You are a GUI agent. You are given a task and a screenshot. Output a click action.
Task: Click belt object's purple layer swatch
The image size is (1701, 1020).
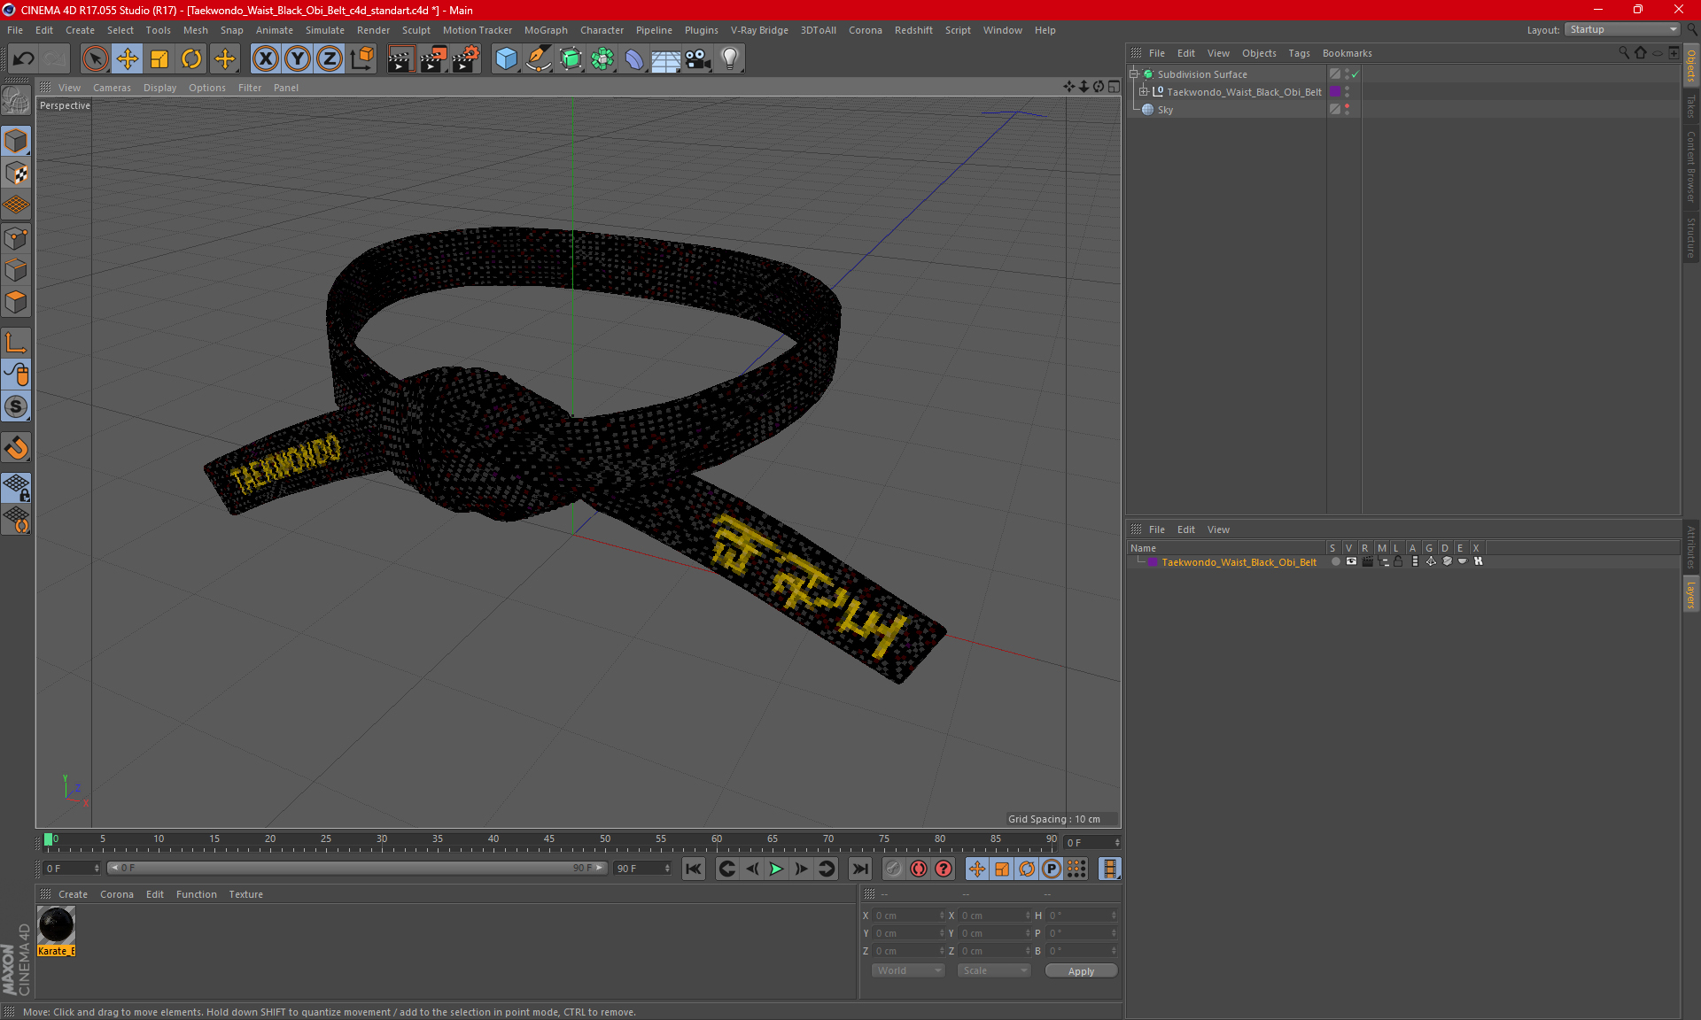[1335, 92]
